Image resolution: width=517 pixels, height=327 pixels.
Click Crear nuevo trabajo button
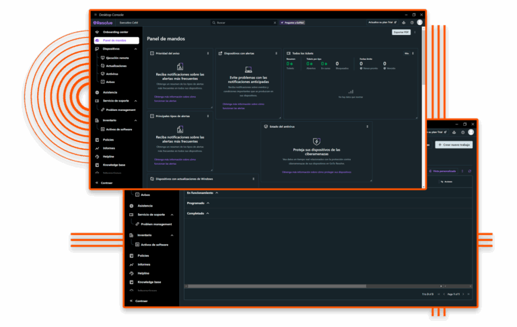click(x=454, y=145)
